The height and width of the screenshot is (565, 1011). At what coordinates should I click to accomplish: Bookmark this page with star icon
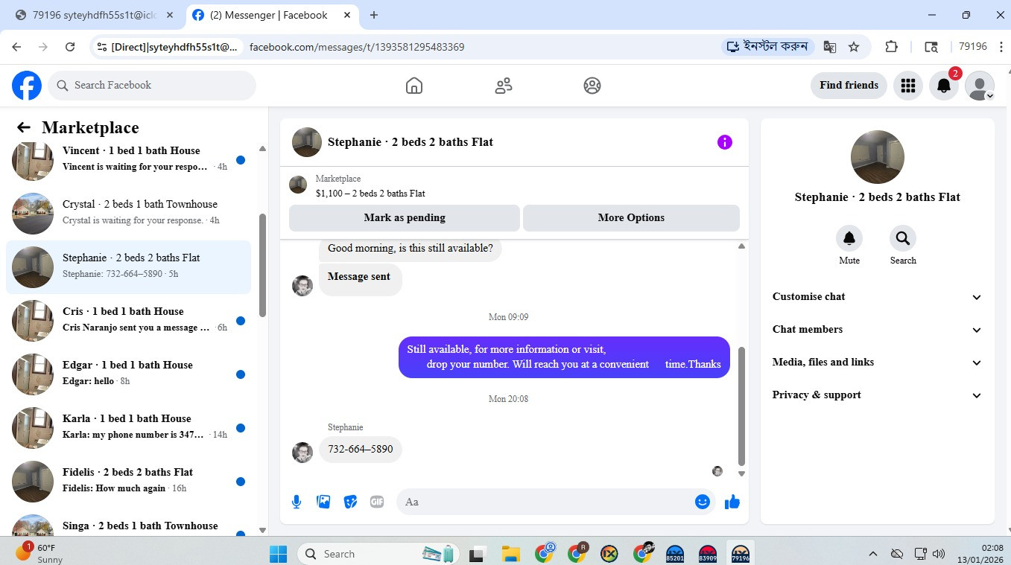pos(854,47)
